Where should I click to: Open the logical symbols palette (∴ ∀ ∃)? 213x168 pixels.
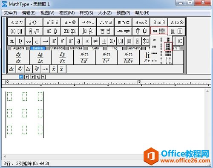[x=106, y=22]
